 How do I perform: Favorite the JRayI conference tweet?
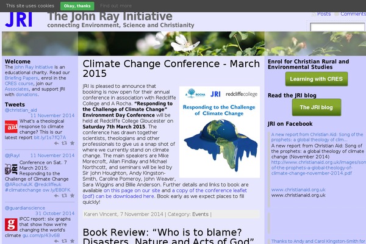coord(73,196)
